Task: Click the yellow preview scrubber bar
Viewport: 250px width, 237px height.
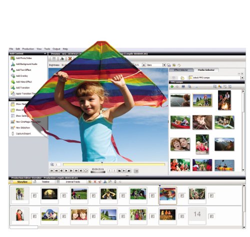Action: point(114,165)
